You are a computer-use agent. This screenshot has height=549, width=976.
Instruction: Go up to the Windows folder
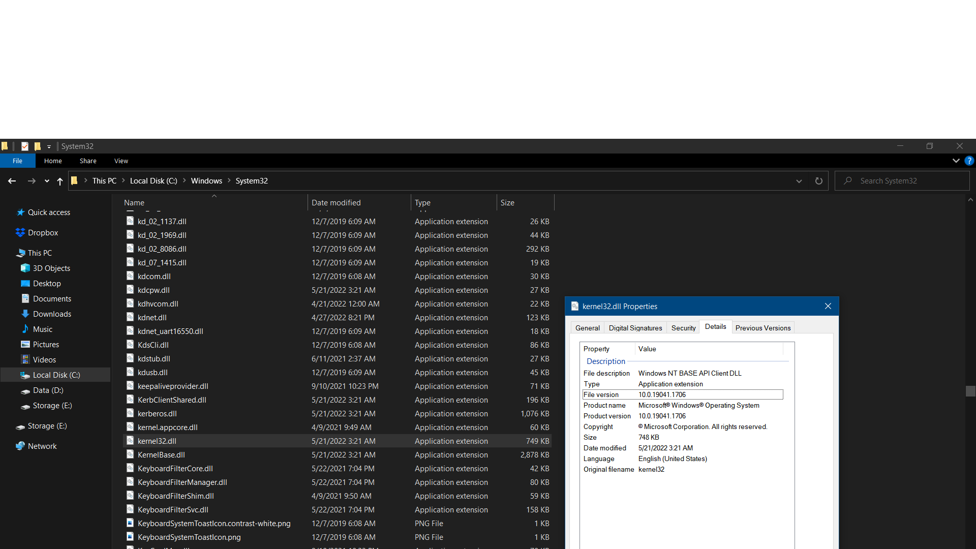[x=59, y=180]
